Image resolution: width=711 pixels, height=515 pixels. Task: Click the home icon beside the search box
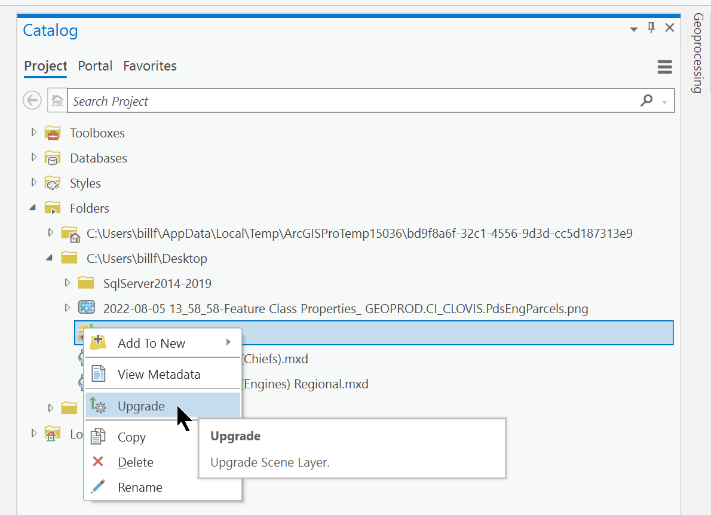click(x=57, y=100)
